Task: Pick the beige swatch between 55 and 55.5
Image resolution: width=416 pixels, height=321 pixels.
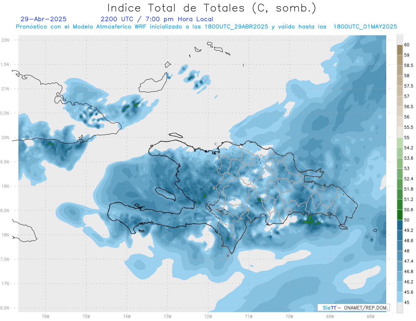Action: tap(400, 132)
